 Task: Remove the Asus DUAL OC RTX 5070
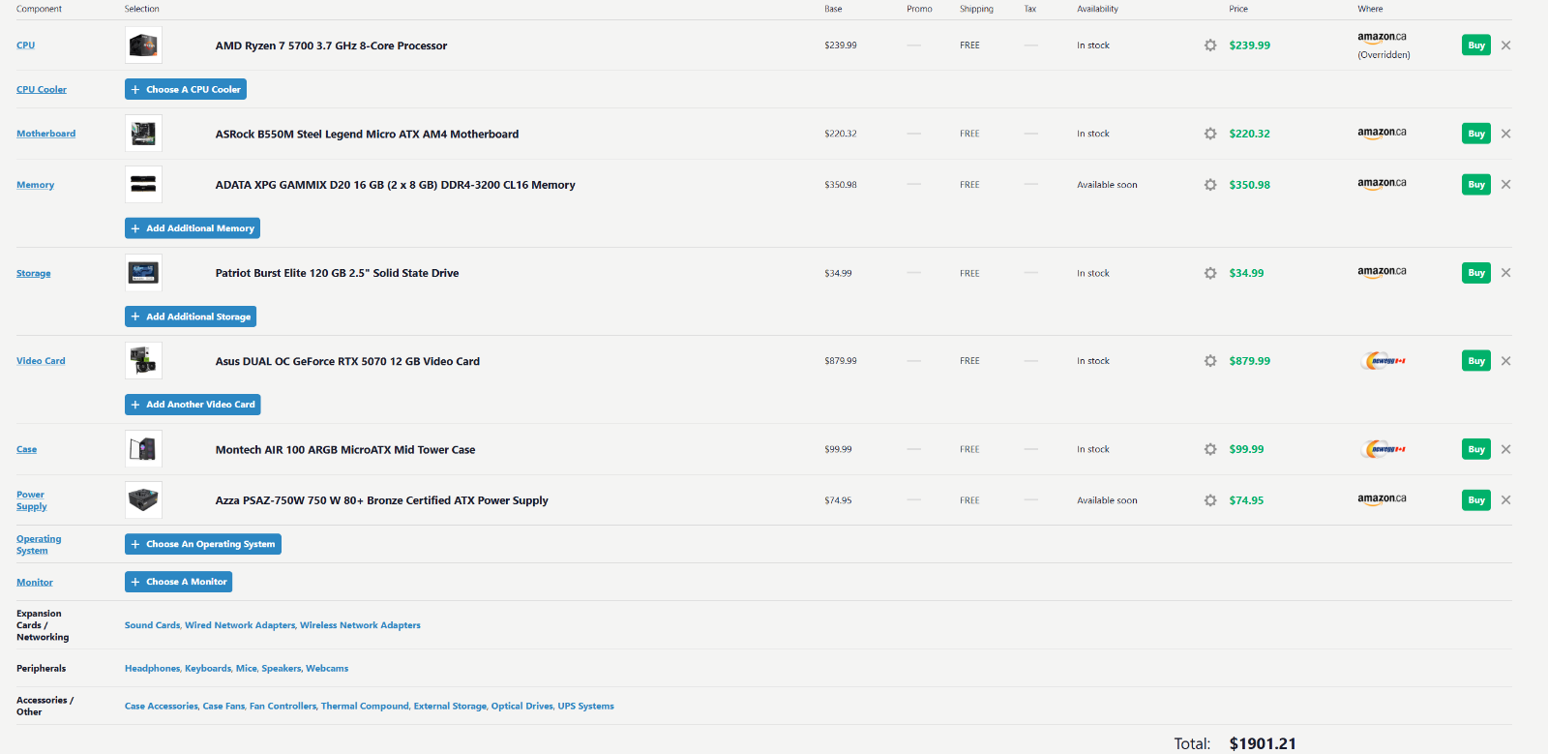tap(1505, 361)
